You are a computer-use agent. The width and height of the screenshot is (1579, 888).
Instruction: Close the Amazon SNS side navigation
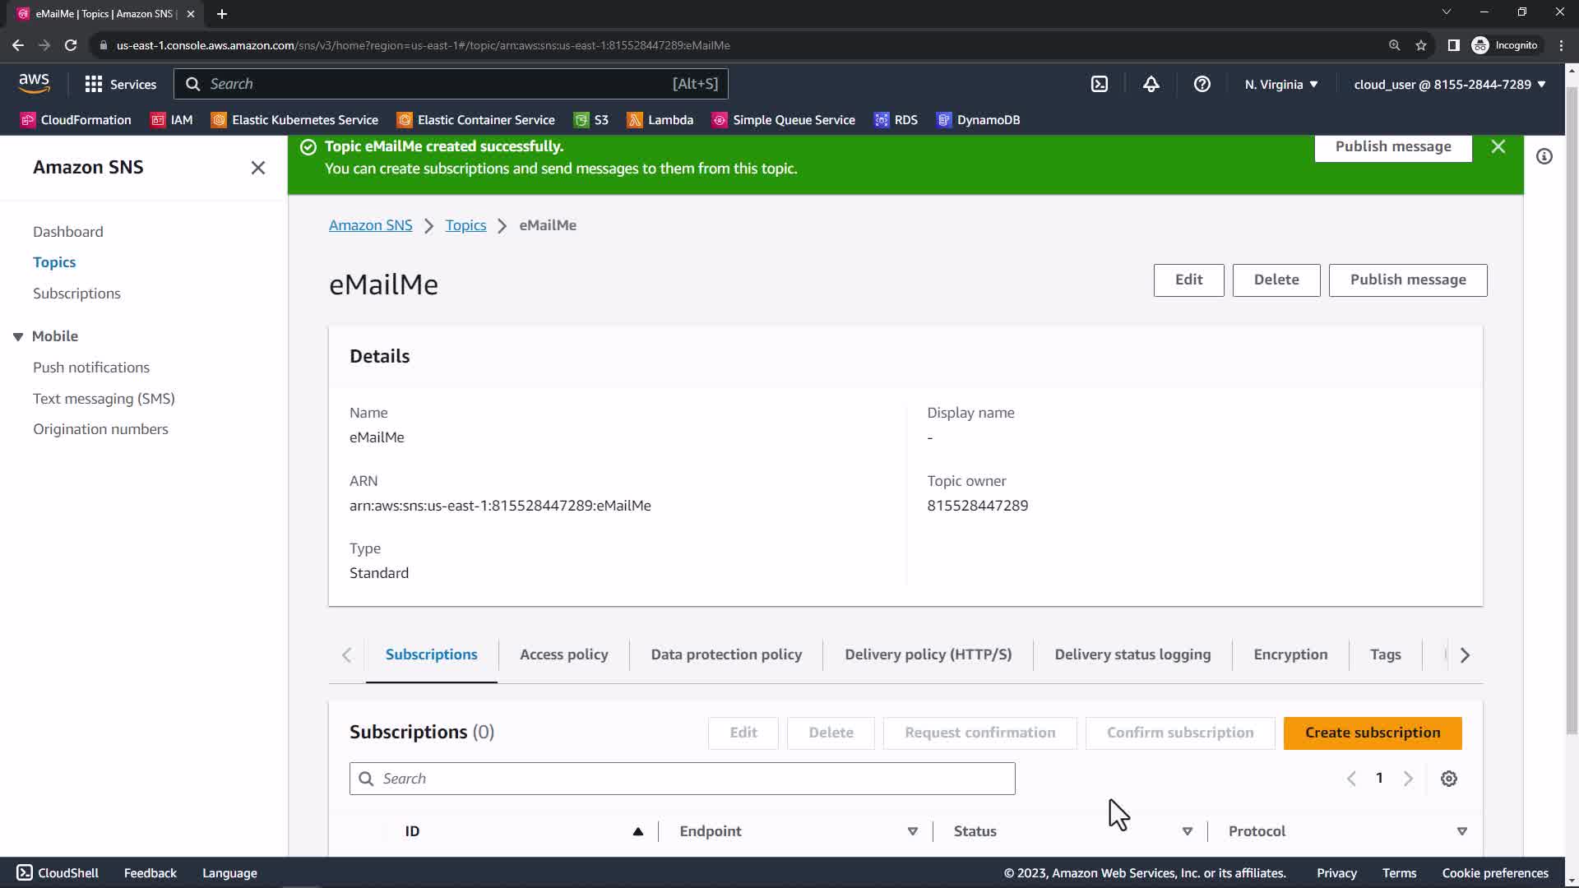point(257,168)
